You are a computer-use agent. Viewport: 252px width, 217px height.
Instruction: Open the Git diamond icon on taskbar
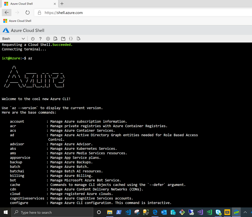tap(182, 212)
